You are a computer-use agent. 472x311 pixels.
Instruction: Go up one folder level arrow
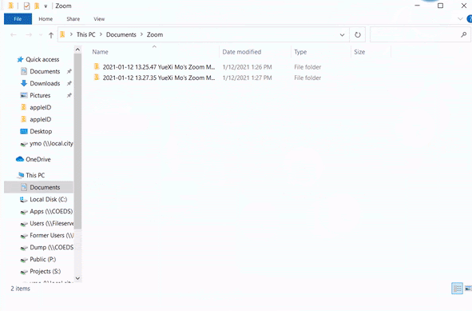point(51,35)
